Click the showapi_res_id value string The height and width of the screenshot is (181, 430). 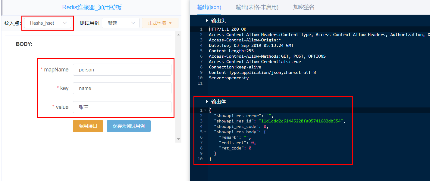301,121
